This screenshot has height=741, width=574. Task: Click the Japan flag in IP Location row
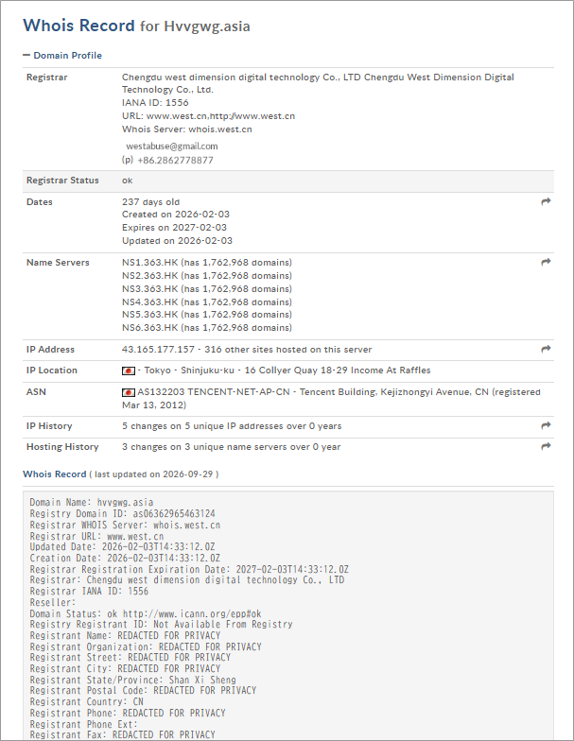coord(129,370)
